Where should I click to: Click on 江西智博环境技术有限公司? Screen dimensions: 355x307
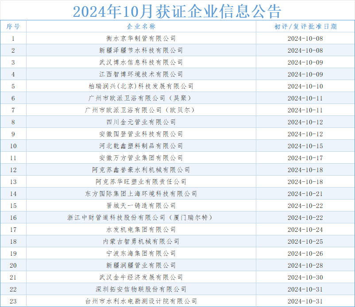click(141, 74)
